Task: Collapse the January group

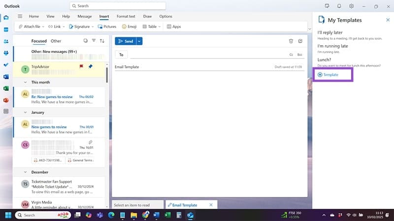Action: [25, 112]
